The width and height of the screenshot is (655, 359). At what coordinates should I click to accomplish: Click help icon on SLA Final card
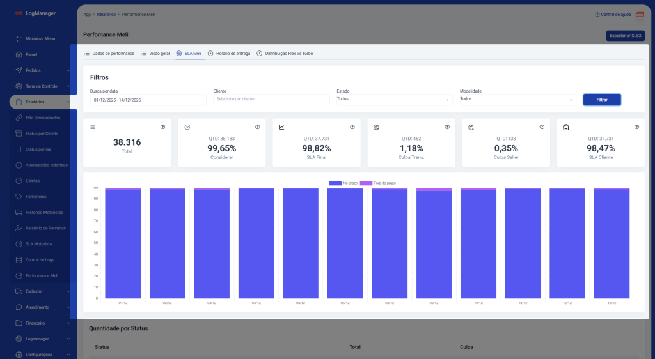tap(352, 127)
